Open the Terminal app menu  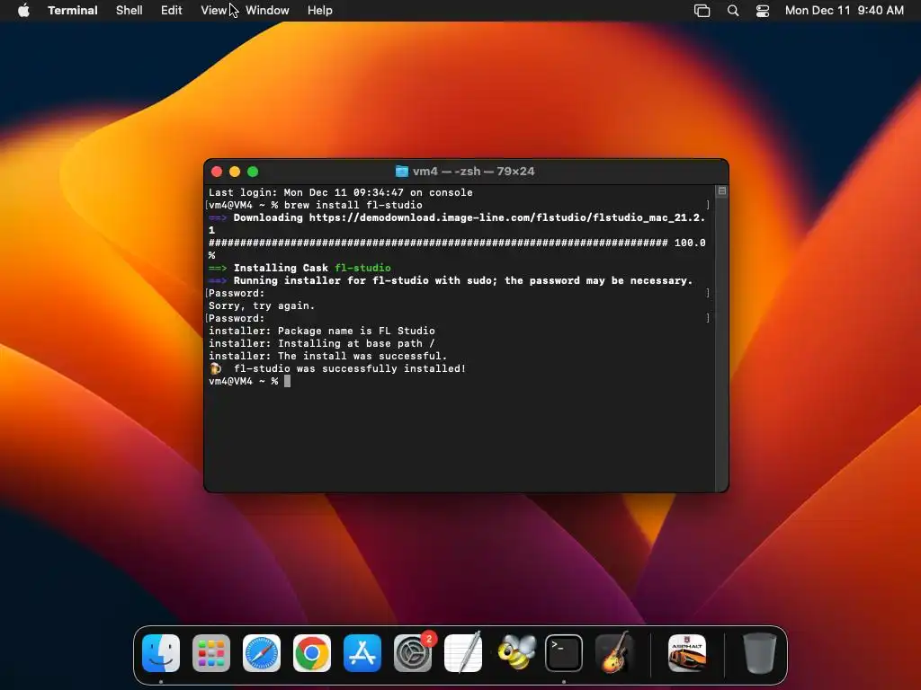coord(72,11)
